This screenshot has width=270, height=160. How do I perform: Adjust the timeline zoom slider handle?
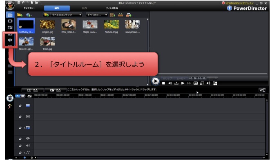pyautogui.click(x=25, y=158)
